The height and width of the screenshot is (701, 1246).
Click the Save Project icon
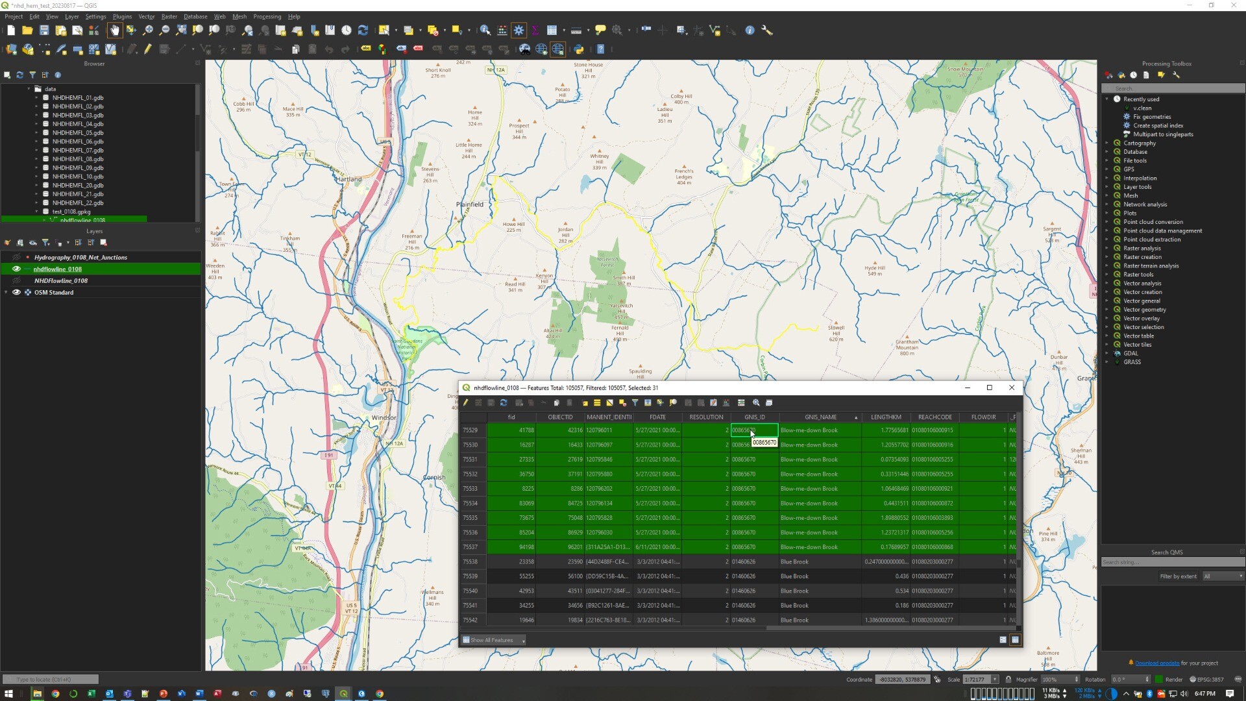pyautogui.click(x=44, y=30)
